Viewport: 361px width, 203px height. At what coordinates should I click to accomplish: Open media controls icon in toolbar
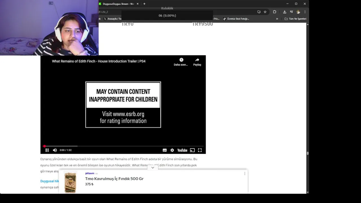point(291,12)
